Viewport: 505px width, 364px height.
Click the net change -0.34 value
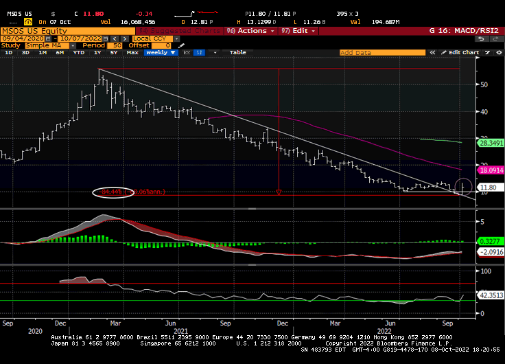143,14
